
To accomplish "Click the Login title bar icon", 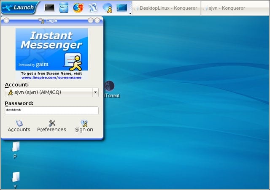I will point(41,21).
